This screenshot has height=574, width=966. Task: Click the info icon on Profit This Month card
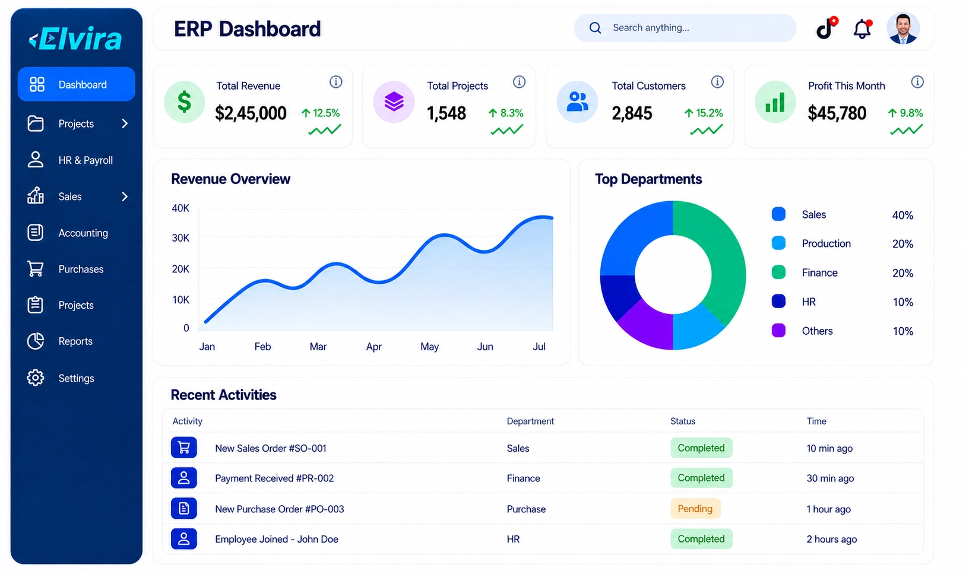coord(917,82)
